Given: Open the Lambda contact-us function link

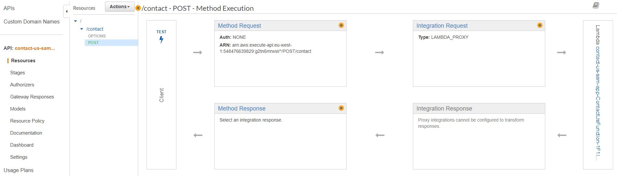Looking at the screenshot, I should [x=598, y=93].
